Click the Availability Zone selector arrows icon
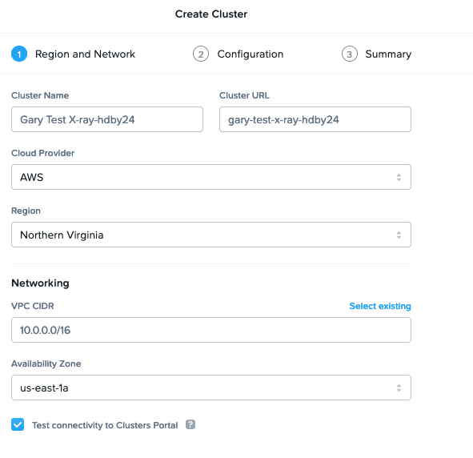The width and height of the screenshot is (473, 458). tap(399, 388)
